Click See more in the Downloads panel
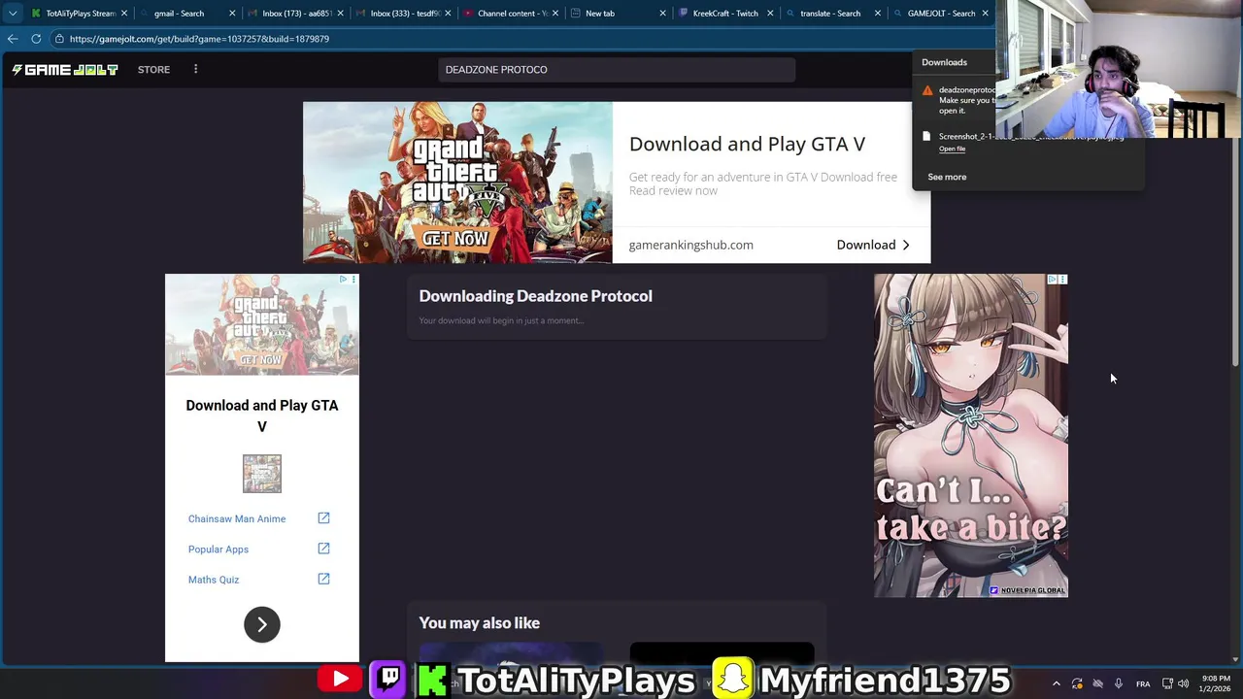The width and height of the screenshot is (1243, 699). [x=947, y=177]
